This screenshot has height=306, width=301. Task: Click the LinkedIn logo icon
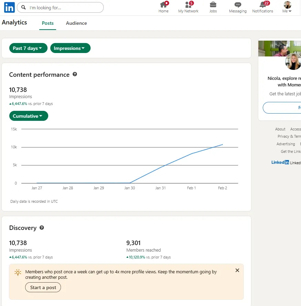(9, 7)
